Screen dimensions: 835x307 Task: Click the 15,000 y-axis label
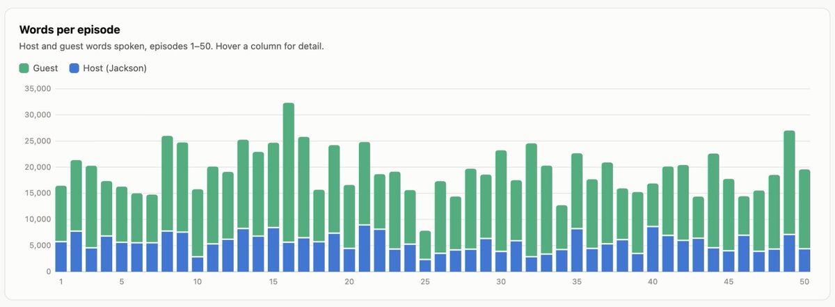pyautogui.click(x=38, y=193)
